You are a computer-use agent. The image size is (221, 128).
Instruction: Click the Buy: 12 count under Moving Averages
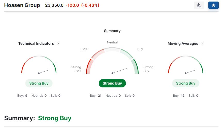tap(179, 96)
